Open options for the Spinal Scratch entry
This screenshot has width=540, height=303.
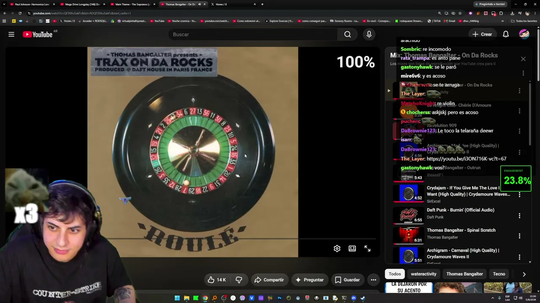coord(519,236)
